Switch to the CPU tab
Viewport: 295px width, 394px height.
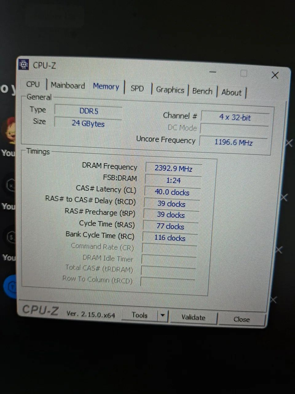33,84
